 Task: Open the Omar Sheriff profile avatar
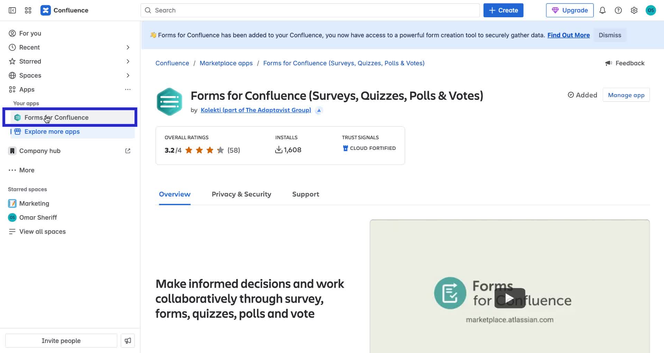coord(651,10)
